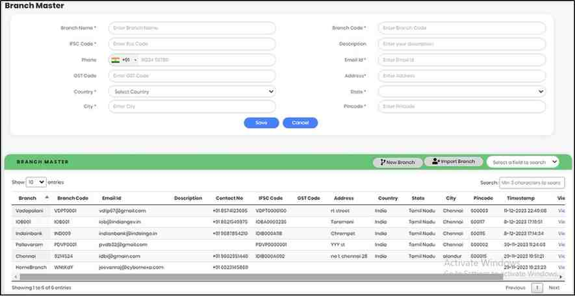Click address cell Taramani
This screenshot has height=296, width=575.
coord(341,222)
